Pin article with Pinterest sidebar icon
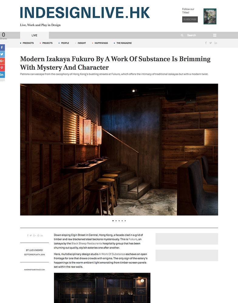Screen dimensions: 238x303 click(2, 68)
